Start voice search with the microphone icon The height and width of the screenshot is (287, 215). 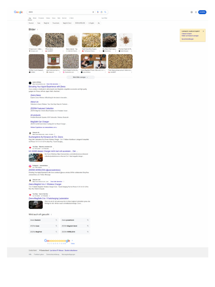tap(98, 12)
